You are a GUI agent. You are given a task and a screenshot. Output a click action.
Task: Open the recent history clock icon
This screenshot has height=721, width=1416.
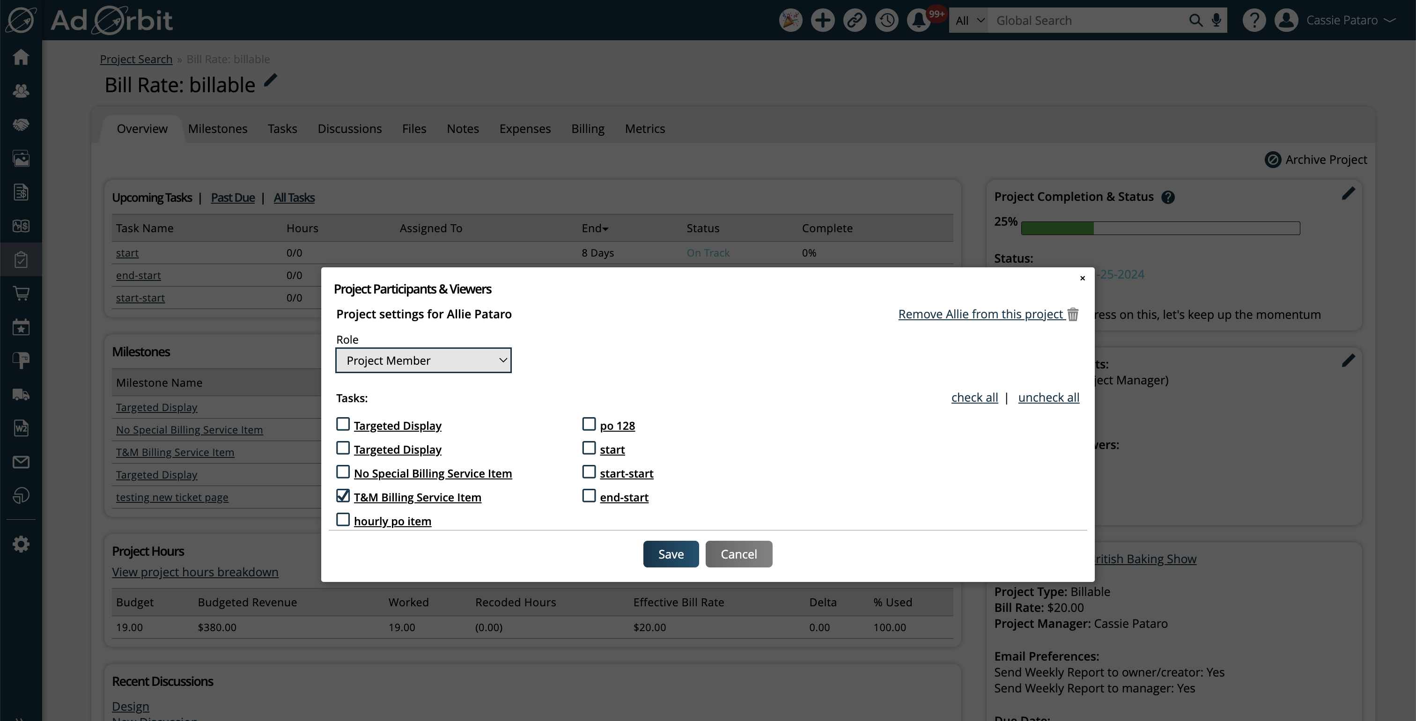(x=887, y=21)
